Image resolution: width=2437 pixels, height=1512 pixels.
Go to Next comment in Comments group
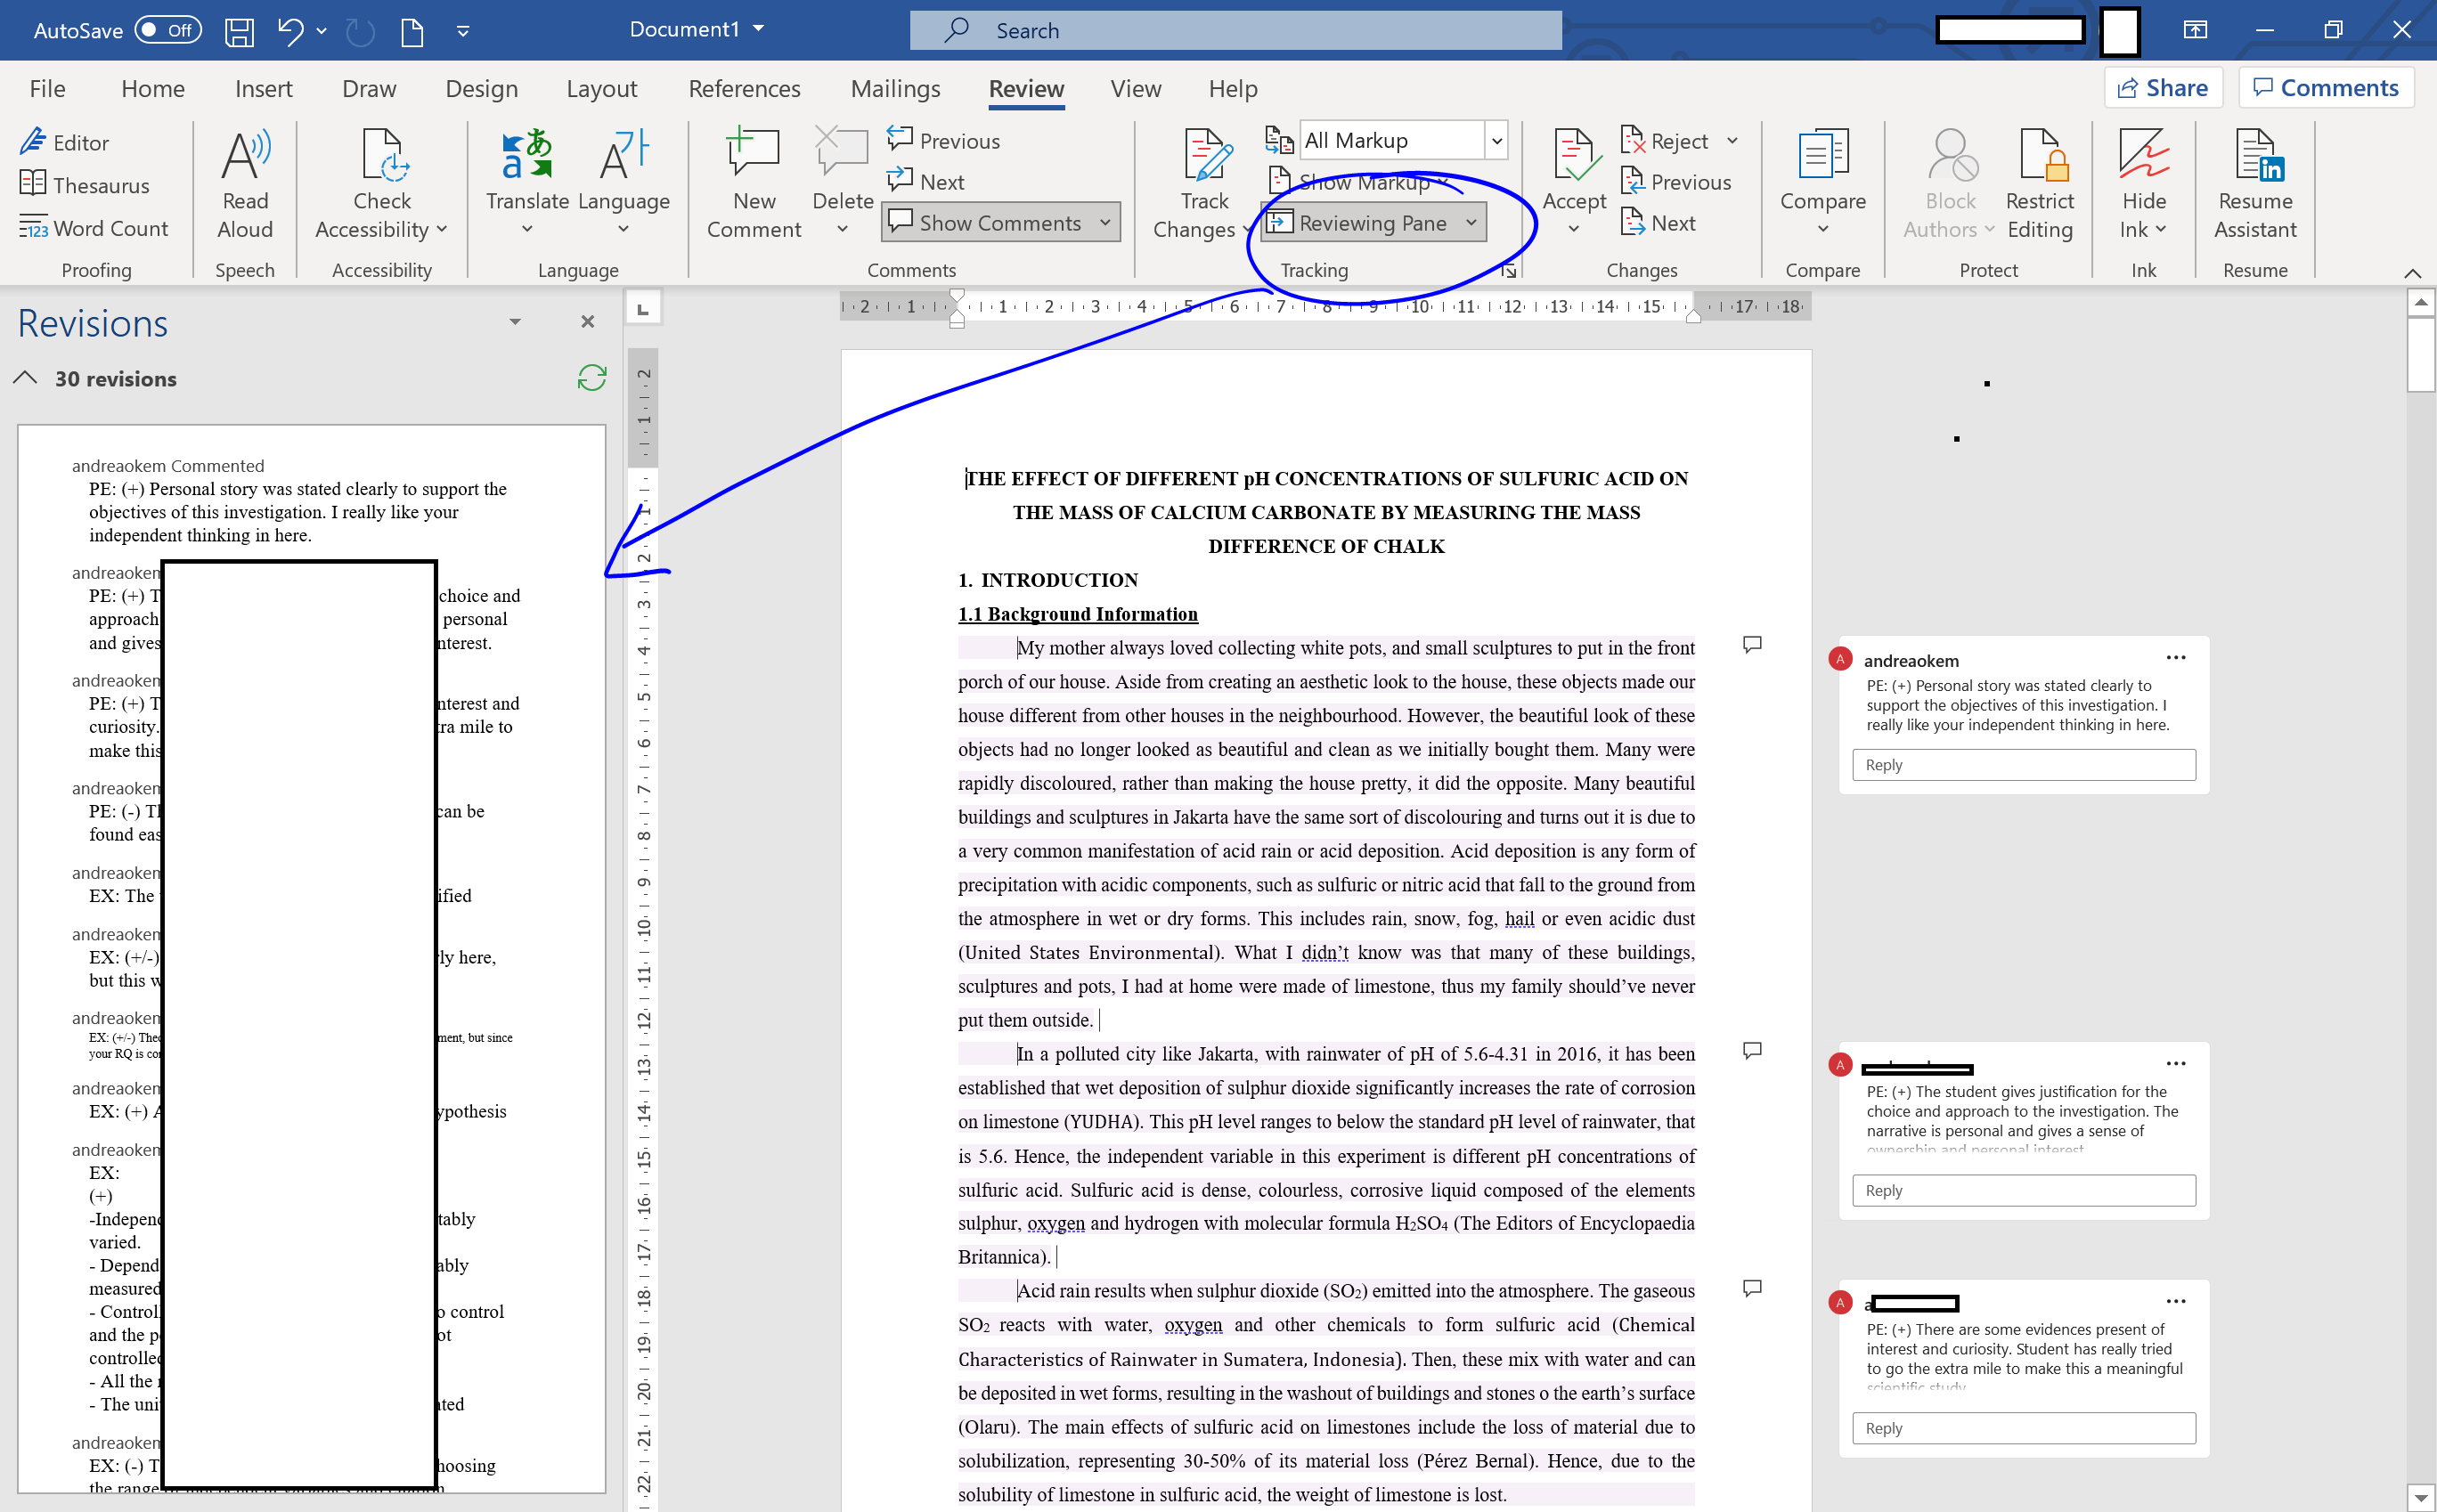pos(926,182)
